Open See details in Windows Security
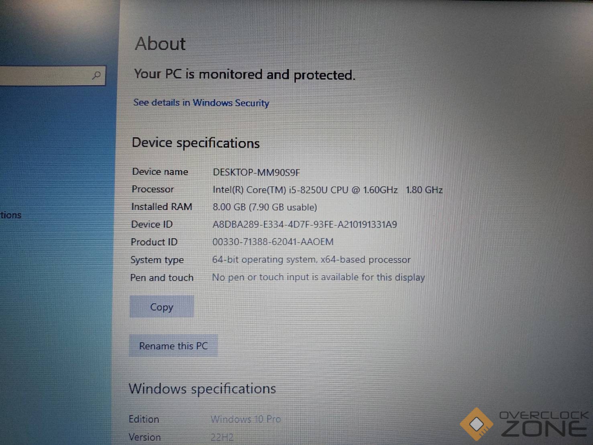Image resolution: width=593 pixels, height=445 pixels. coord(201,103)
